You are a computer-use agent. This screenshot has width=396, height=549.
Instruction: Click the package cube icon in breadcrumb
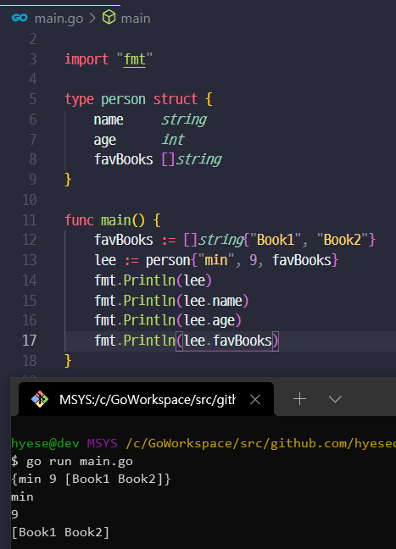pos(109,17)
